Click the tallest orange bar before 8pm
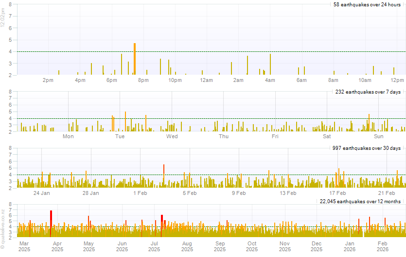 pyautogui.click(x=135, y=59)
